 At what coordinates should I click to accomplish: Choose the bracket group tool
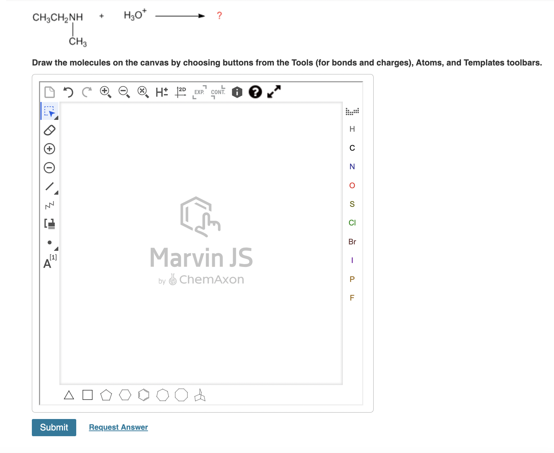[x=49, y=224]
